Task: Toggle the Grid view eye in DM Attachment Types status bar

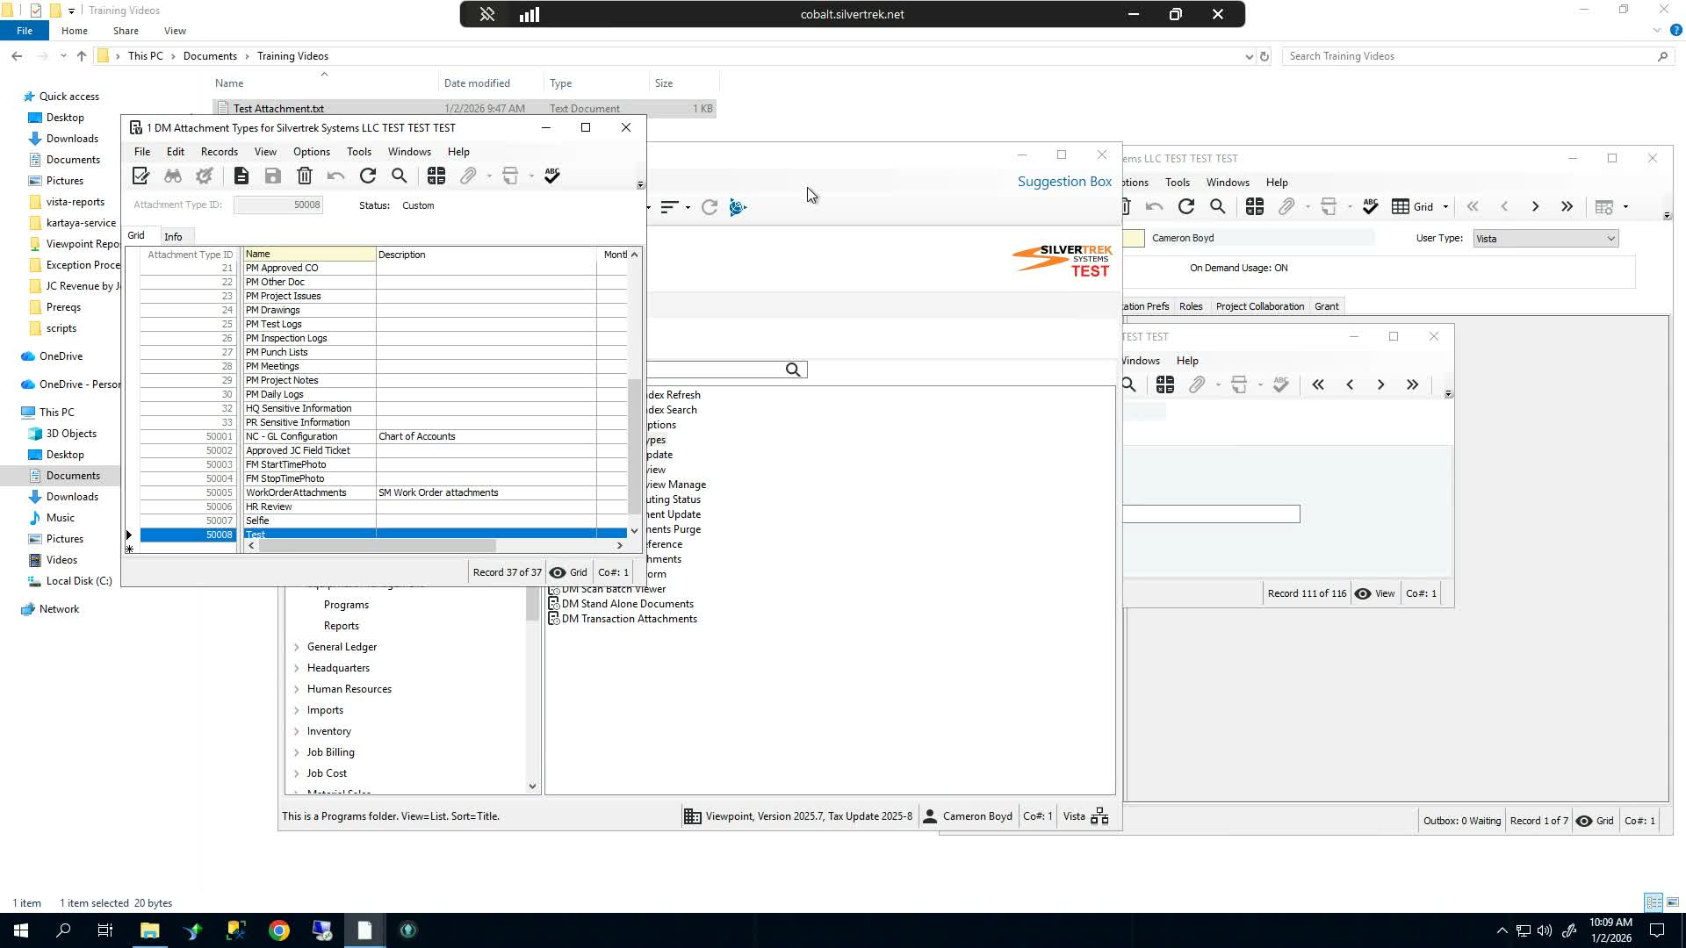Action: pyautogui.click(x=558, y=572)
